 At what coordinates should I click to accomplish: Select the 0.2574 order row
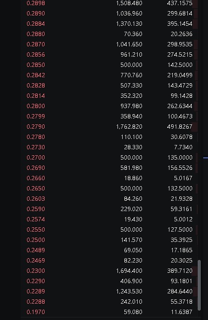pos(109,219)
